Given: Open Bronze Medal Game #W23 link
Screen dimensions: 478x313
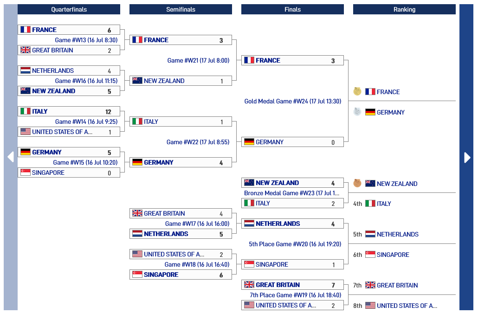Looking at the screenshot, I should coord(291,193).
